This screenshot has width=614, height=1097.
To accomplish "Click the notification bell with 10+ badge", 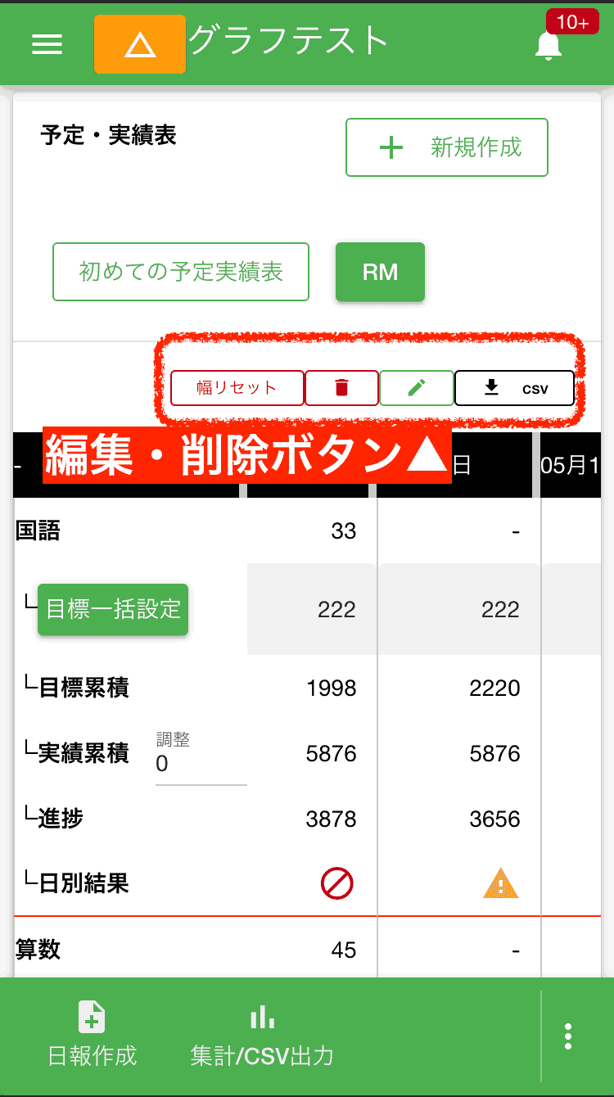I will 549,45.
